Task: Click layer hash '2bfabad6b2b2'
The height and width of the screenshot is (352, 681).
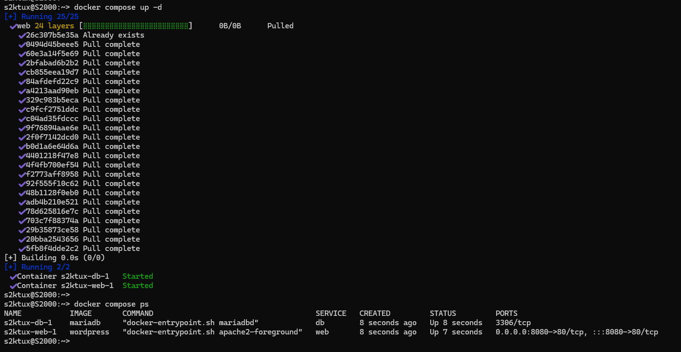Action: (x=52, y=63)
